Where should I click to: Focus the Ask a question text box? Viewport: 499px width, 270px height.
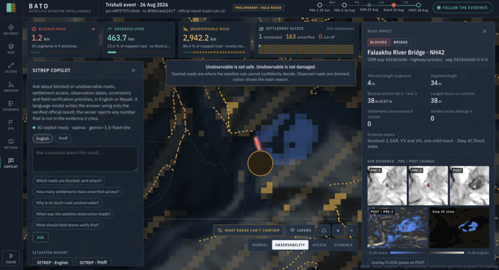[x=85, y=159]
